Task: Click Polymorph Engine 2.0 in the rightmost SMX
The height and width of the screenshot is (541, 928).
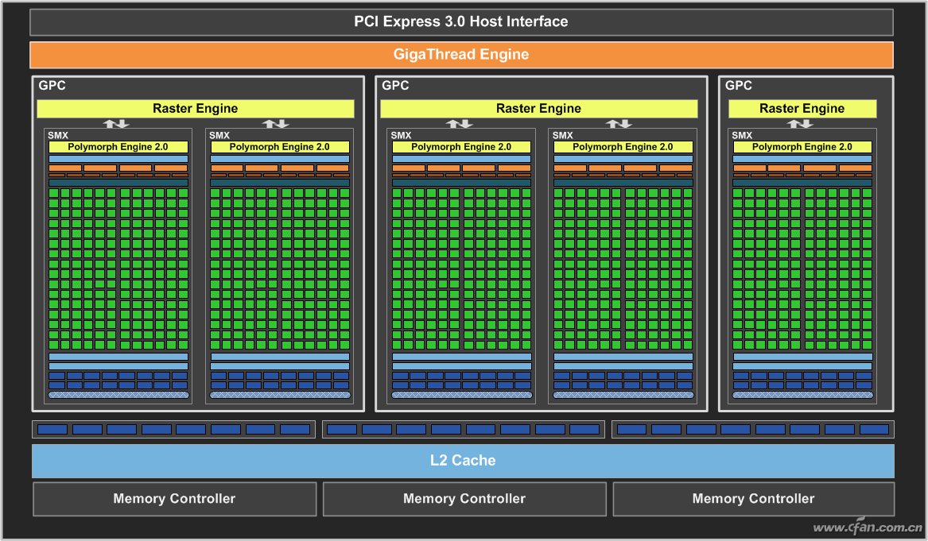Action: [802, 147]
